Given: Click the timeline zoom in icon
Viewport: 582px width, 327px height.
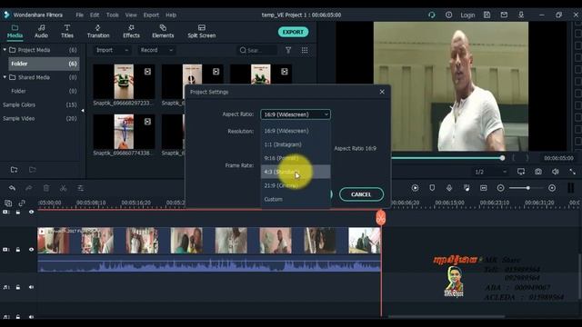Looking at the screenshot, I should pos(552,188).
